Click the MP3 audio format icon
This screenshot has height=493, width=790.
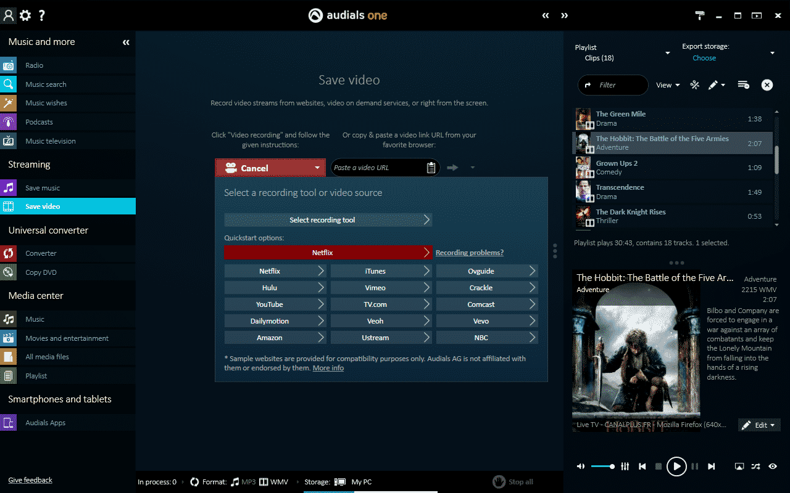point(235,482)
